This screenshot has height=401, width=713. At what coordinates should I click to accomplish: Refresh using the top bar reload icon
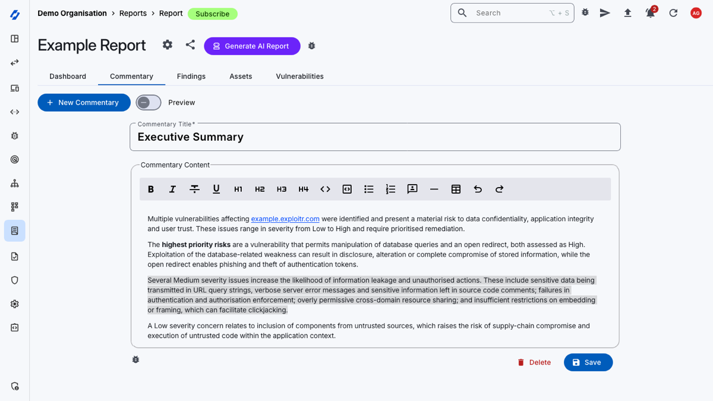673,12
